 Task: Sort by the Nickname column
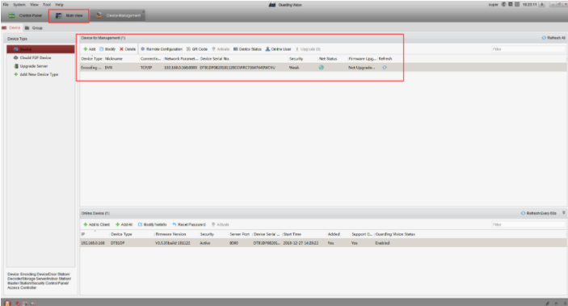pyautogui.click(x=114, y=59)
